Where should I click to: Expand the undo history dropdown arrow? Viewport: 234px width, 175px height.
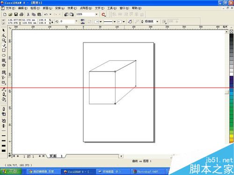click(50, 14)
